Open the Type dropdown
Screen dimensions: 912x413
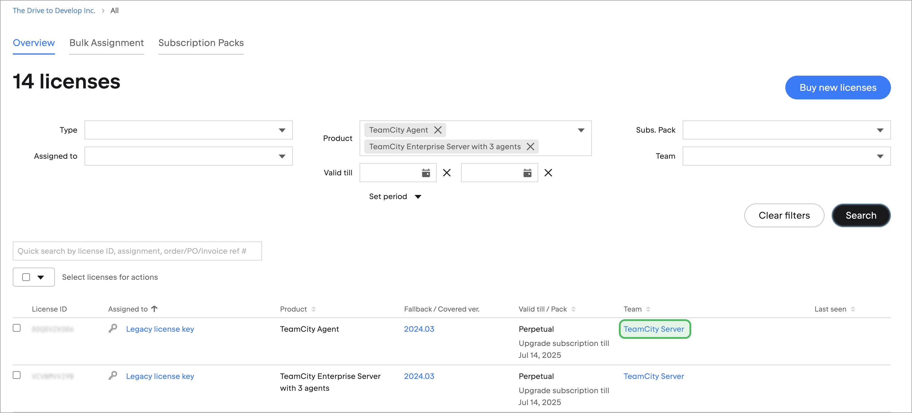188,130
